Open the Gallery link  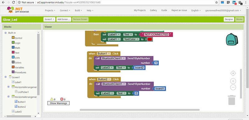153,10
